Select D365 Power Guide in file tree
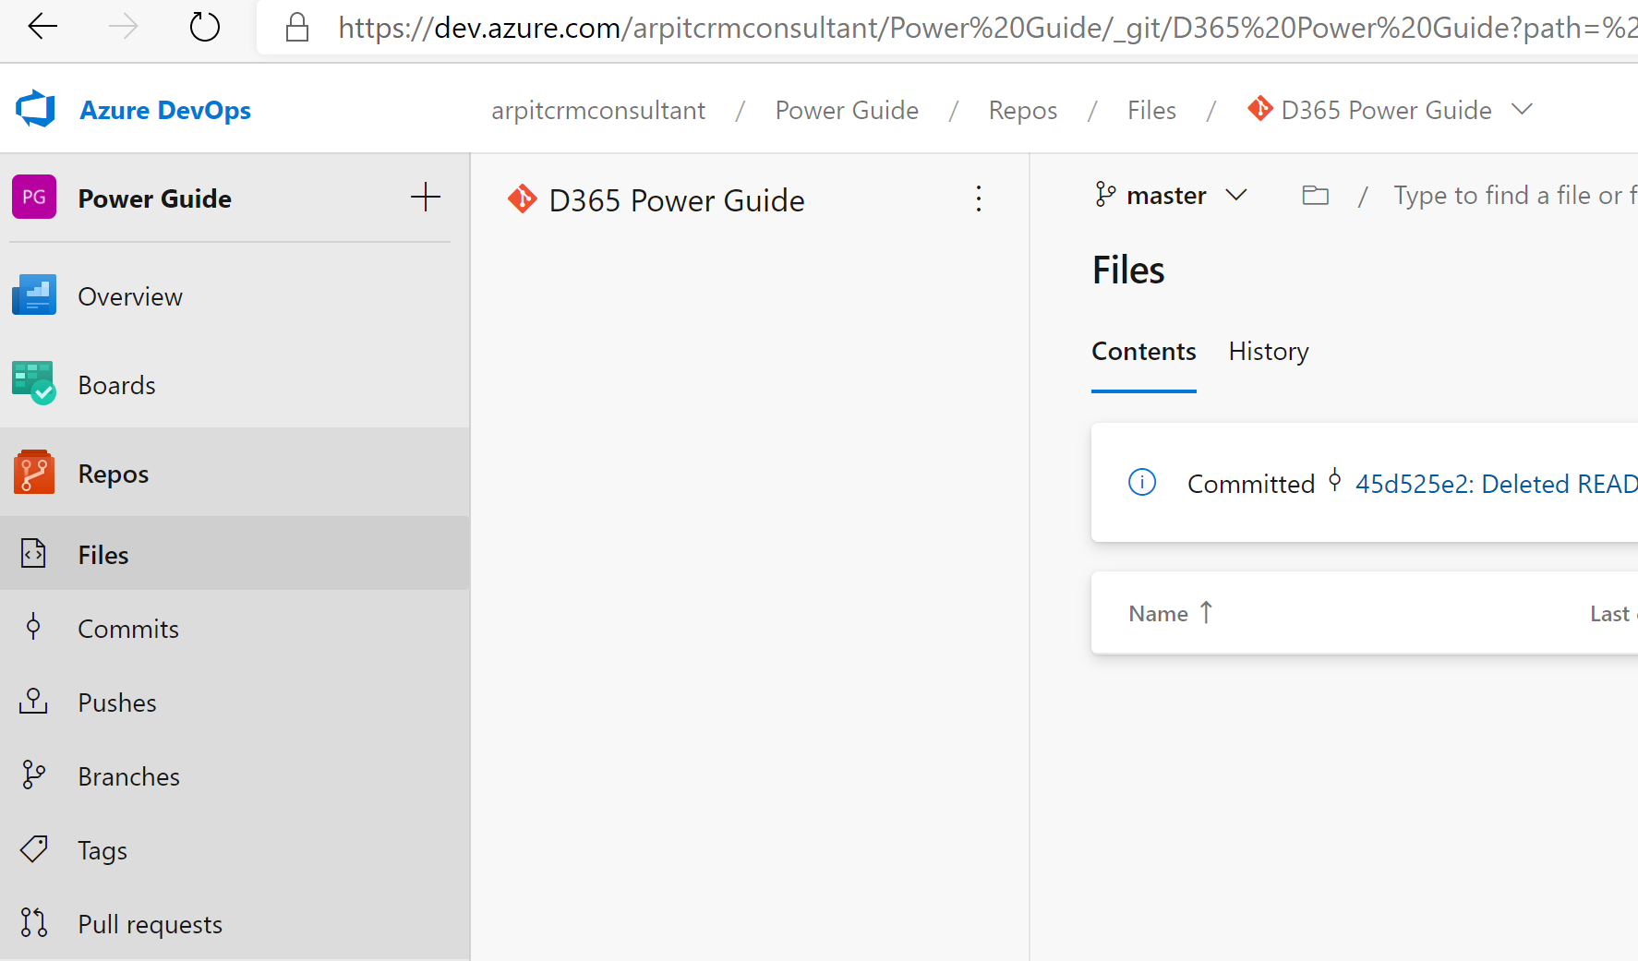The image size is (1638, 961). click(x=677, y=200)
